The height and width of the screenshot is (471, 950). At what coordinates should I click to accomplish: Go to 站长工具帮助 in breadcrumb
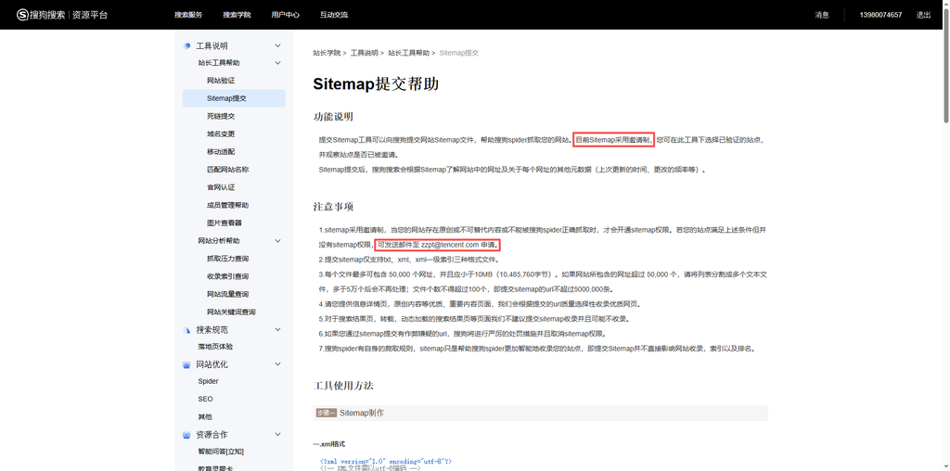[x=409, y=53]
